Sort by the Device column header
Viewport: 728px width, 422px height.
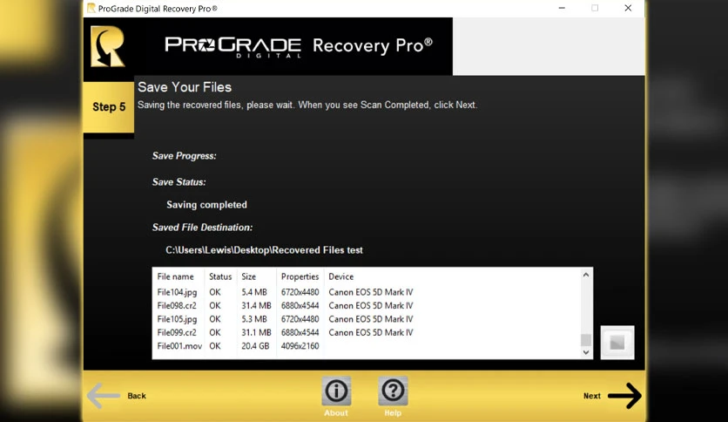[x=340, y=276]
